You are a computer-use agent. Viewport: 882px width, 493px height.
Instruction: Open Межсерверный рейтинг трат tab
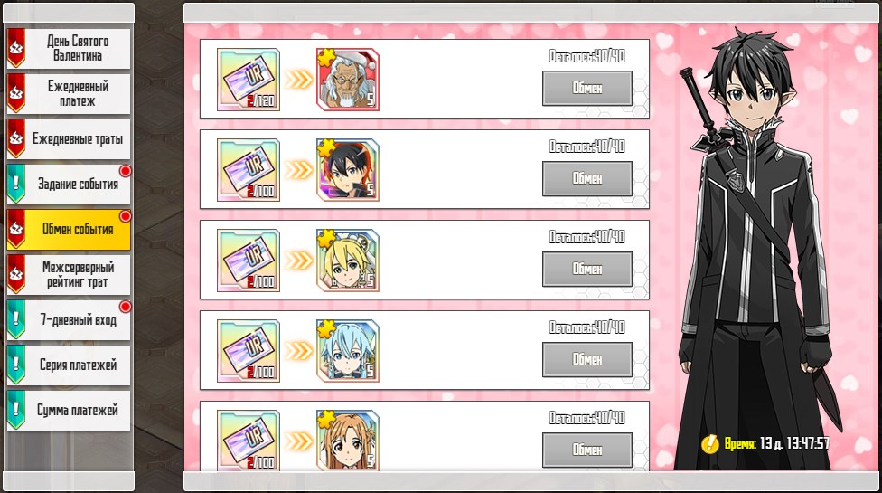69,275
